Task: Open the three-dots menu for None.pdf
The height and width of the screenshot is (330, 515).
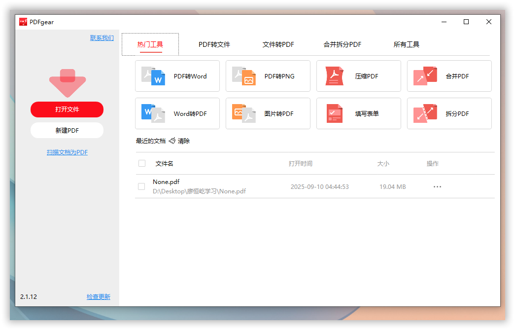Action: [437, 187]
